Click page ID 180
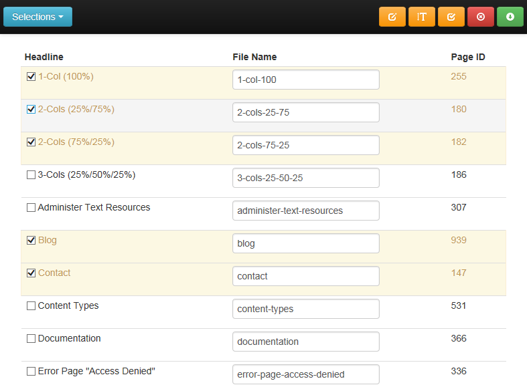Viewport: 527px width, 391px height. pyautogui.click(x=459, y=110)
